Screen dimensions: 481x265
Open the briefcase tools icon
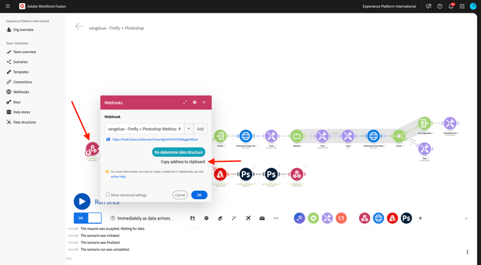(262, 218)
